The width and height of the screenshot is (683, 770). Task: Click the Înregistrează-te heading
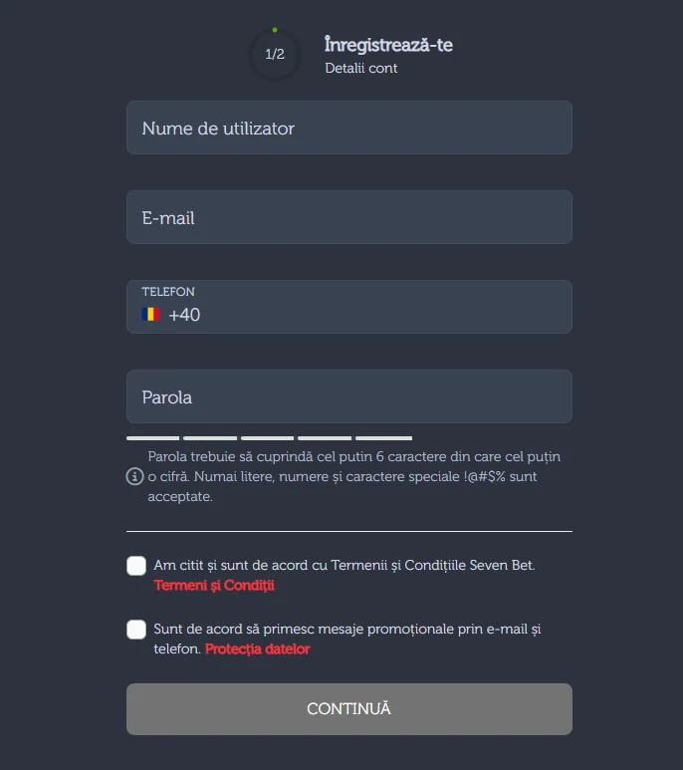pos(388,45)
